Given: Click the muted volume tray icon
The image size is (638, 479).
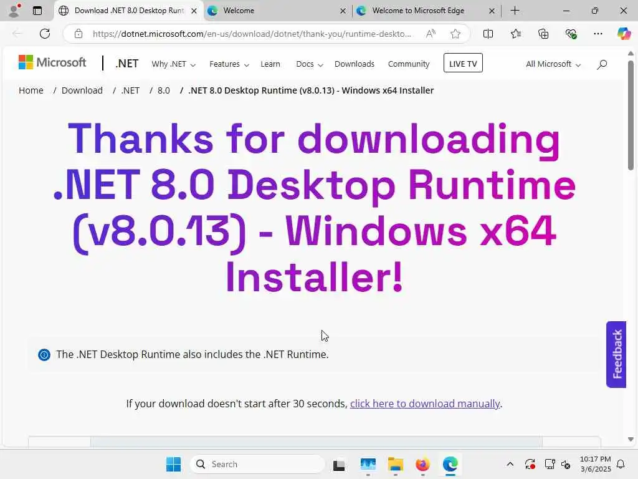Looking at the screenshot, I should [x=566, y=464].
